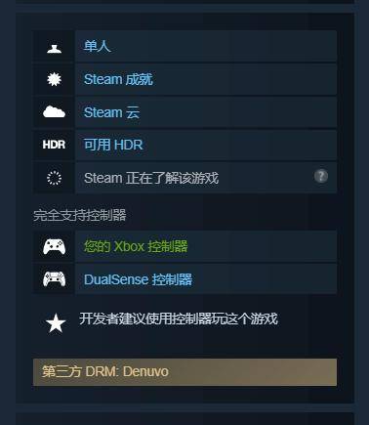
Task: Click the Steam achievements starburst icon
Action: [x=54, y=79]
